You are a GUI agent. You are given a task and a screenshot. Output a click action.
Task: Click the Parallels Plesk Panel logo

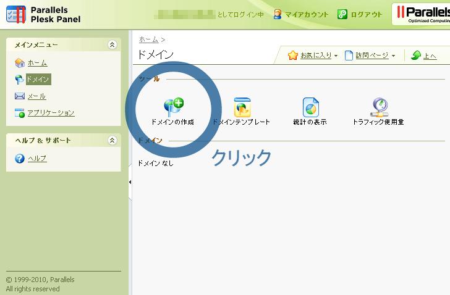(x=43, y=15)
